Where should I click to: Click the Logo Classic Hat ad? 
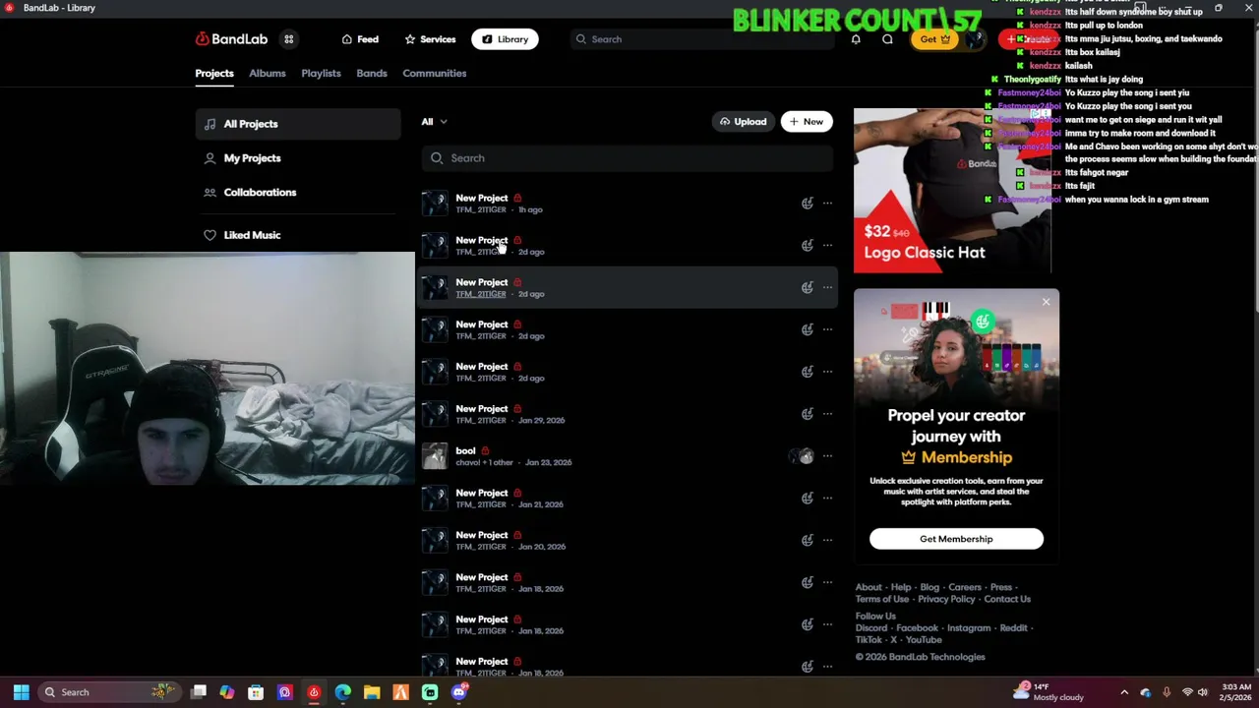pyautogui.click(x=952, y=190)
